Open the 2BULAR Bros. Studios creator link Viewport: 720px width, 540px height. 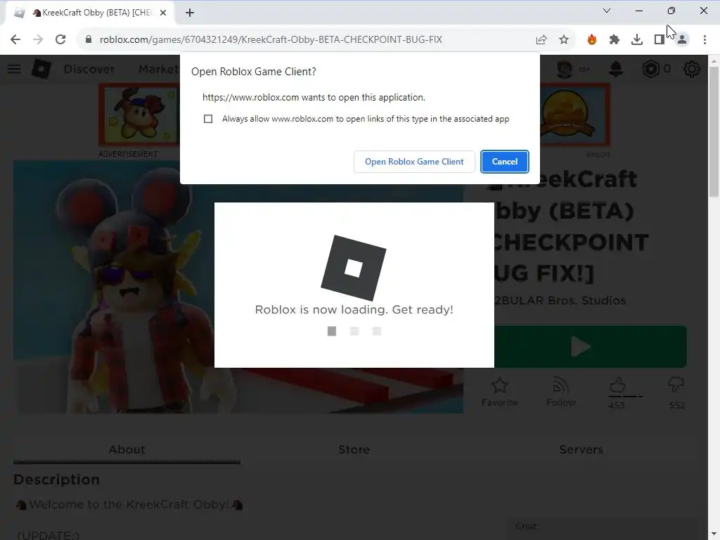(x=560, y=300)
